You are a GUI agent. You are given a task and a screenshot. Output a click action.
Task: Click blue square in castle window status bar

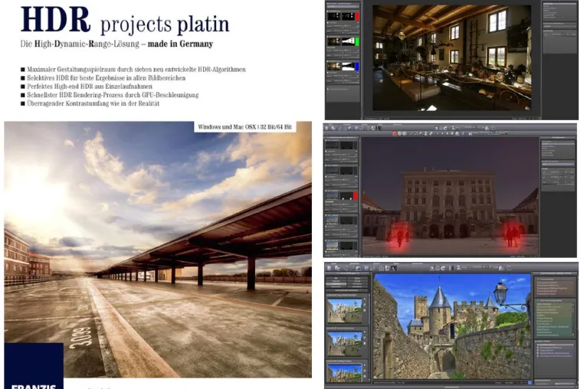click(x=530, y=383)
